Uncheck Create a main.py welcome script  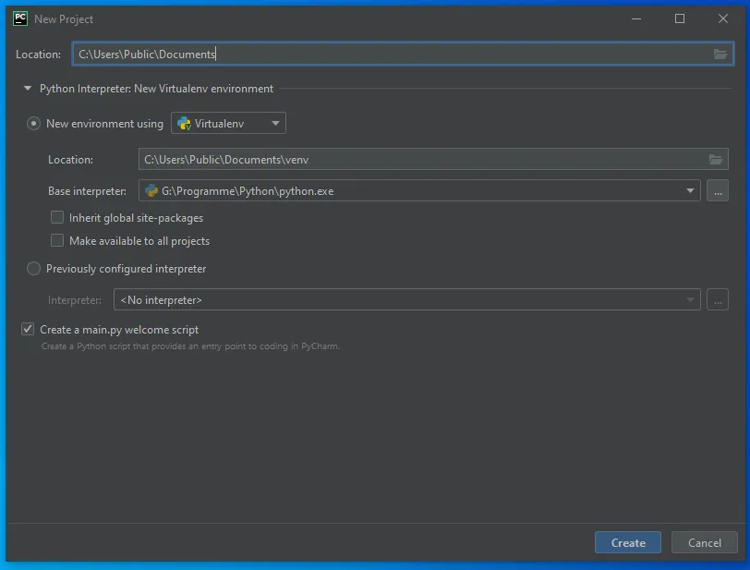(28, 329)
